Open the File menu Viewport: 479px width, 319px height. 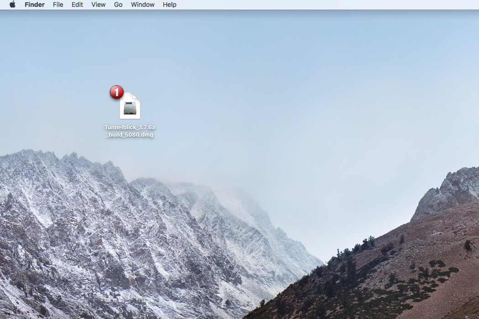[x=58, y=5]
